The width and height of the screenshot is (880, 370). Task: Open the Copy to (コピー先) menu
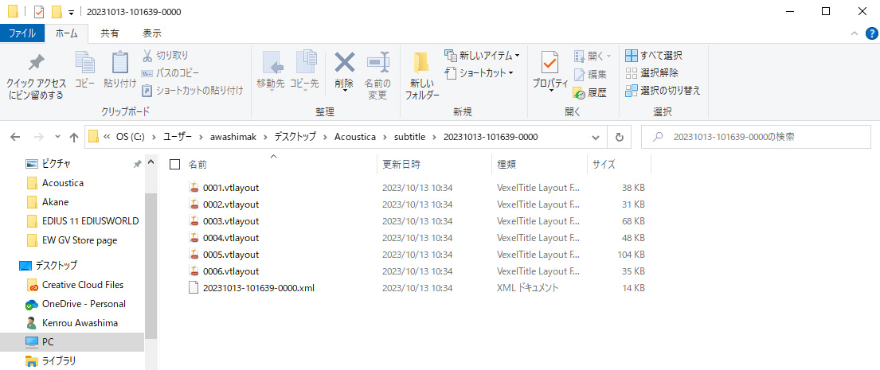pos(304,71)
